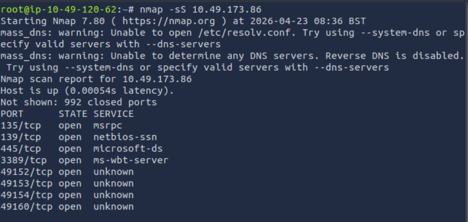Click the 49160/tcp port entry
Image resolution: width=468 pixels, height=222 pixels.
pyautogui.click(x=26, y=207)
